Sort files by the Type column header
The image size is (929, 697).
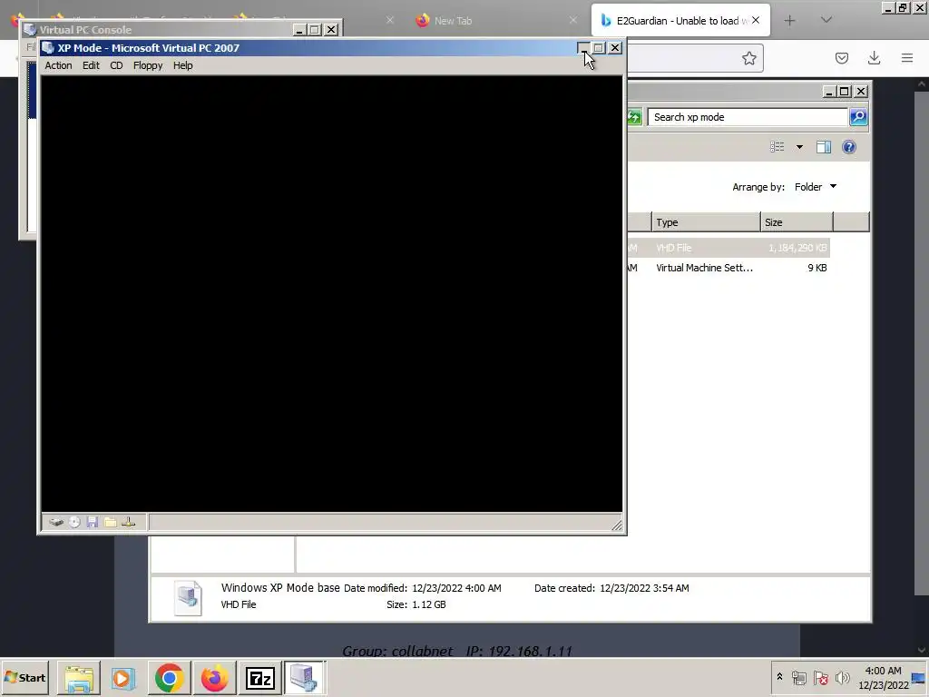(x=706, y=222)
